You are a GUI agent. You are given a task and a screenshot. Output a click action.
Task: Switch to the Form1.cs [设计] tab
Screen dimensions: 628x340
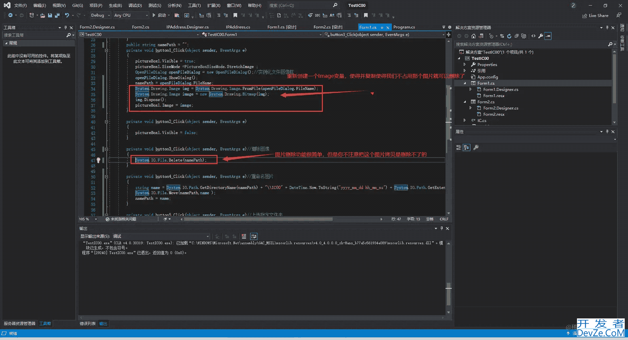[x=282, y=27]
